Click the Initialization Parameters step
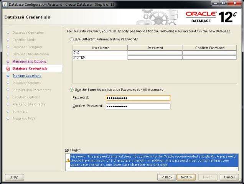Image resolution: width=244 pixels, height=184 pixels. coord(31,90)
